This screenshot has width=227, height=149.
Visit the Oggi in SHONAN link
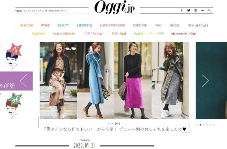[64, 33]
